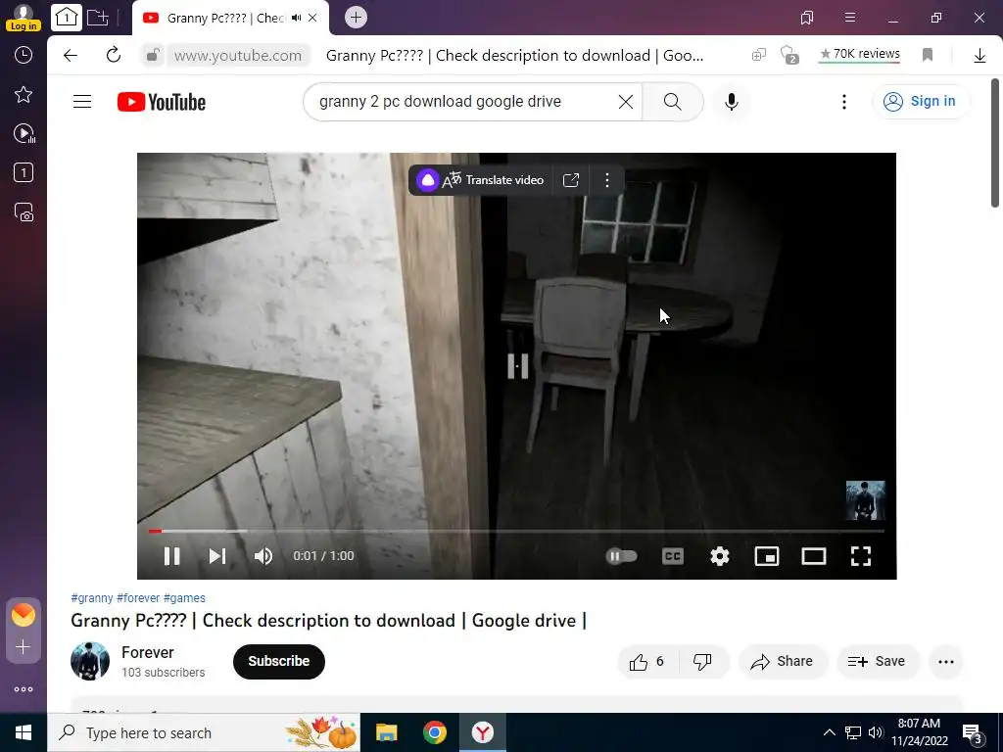Click the Sign in button
The image size is (1003, 752).
click(x=920, y=101)
